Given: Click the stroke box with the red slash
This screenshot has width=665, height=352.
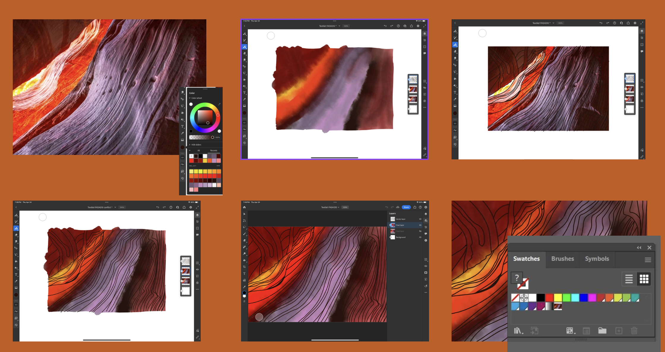Looking at the screenshot, I should pyautogui.click(x=523, y=284).
